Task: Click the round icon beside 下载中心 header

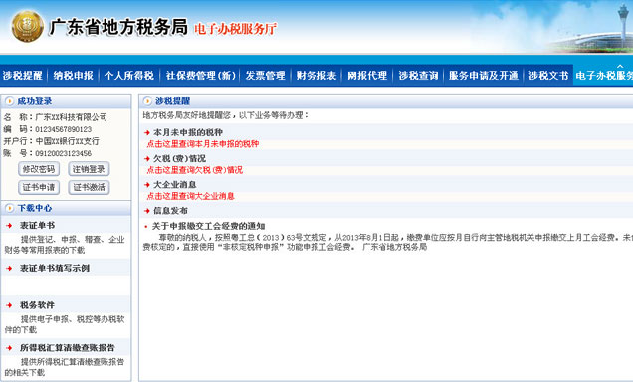Action: 9,208
